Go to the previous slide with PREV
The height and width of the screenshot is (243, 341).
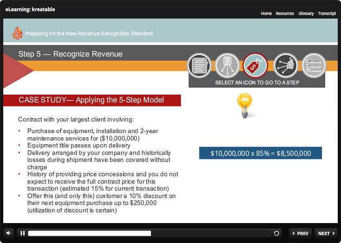click(x=300, y=233)
